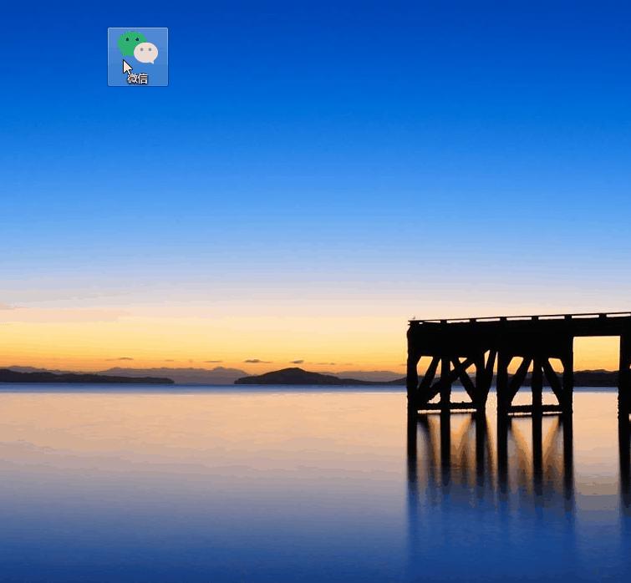Image resolution: width=631 pixels, height=583 pixels.
Task: Click the pier's top deck railing
Action: point(518,317)
